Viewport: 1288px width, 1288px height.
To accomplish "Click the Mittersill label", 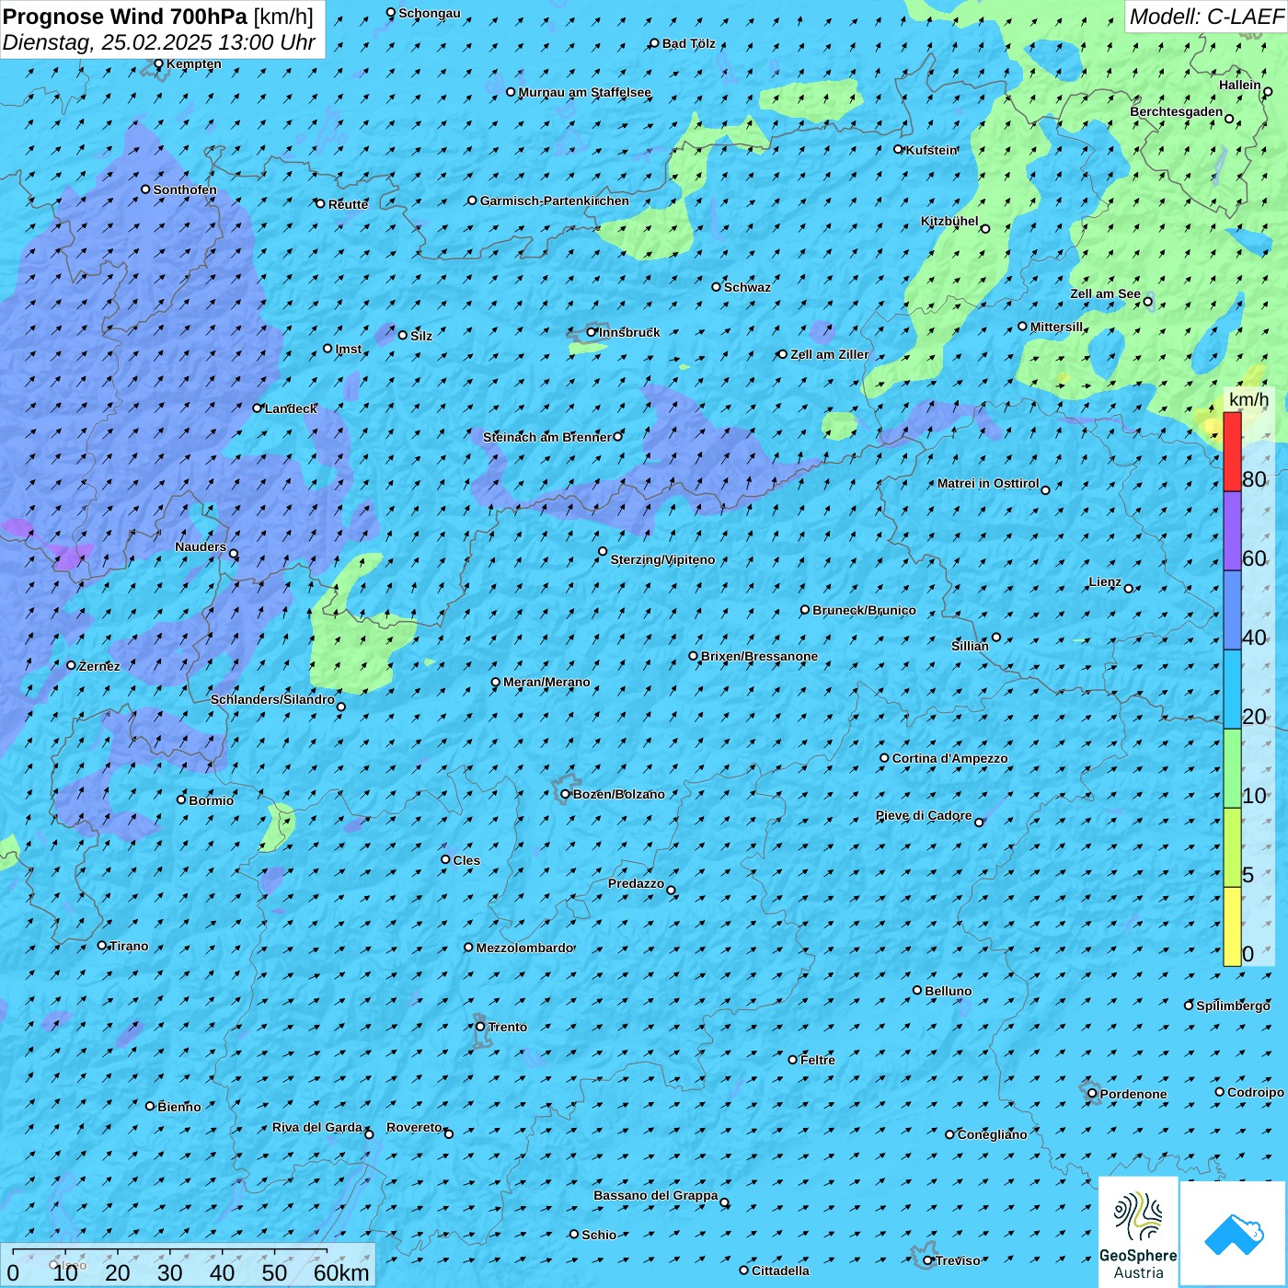I will [x=1056, y=327].
